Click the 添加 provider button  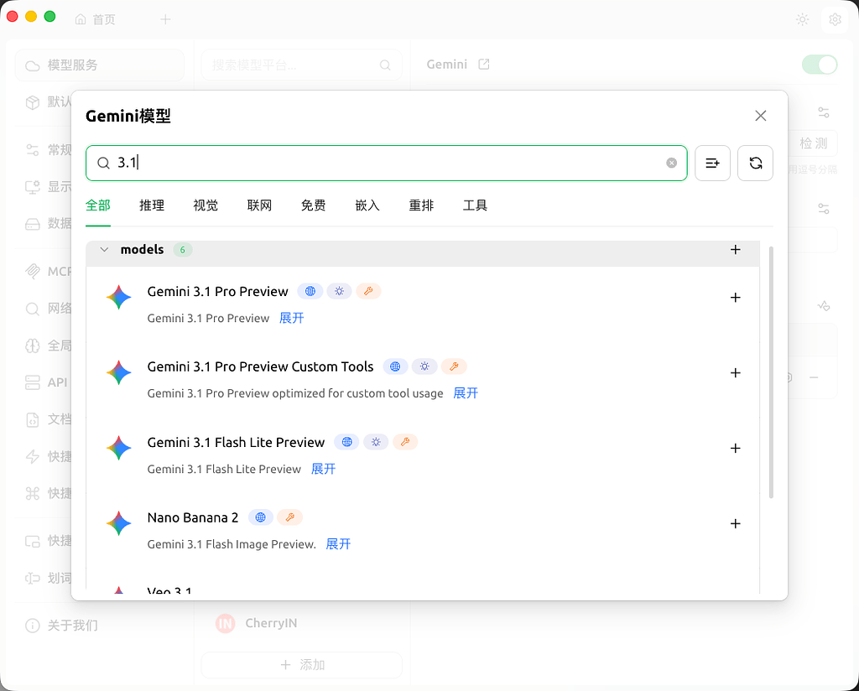(x=301, y=665)
